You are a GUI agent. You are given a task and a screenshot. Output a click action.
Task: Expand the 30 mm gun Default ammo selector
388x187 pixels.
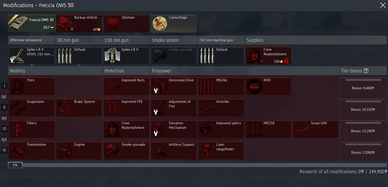tap(79, 56)
